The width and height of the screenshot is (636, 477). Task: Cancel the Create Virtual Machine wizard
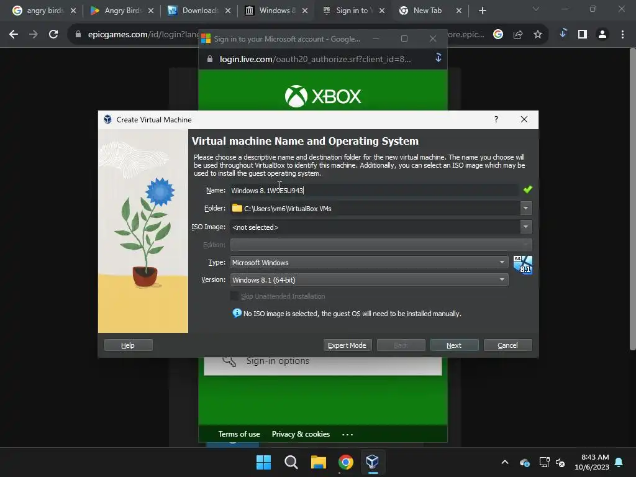[x=508, y=345]
